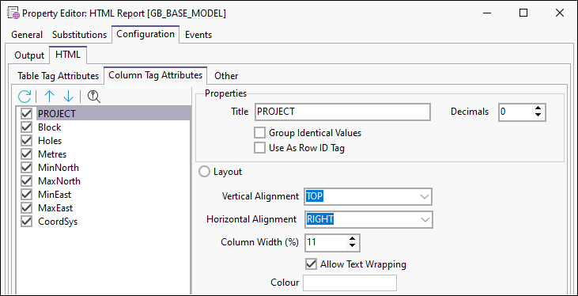Decrease the Column Width spinner value
The width and height of the screenshot is (578, 296).
tap(352, 245)
